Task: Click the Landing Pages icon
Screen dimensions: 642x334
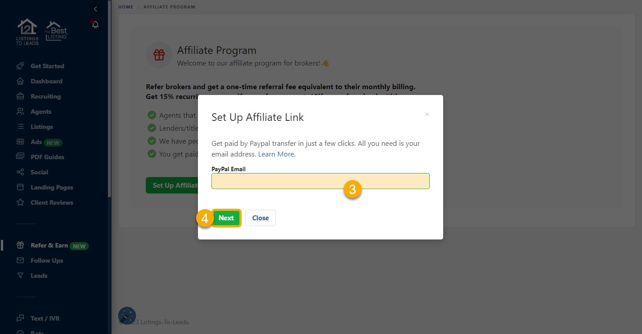Action: click(20, 187)
